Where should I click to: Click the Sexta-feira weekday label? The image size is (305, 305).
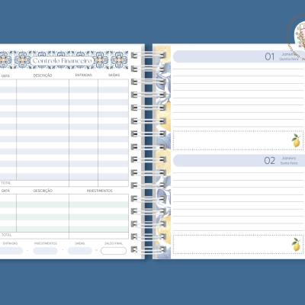[289, 163]
